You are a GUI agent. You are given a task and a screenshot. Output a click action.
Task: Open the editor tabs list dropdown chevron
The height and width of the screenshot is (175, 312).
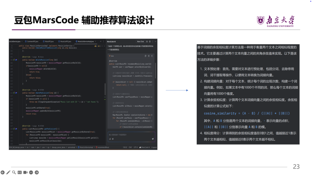(101, 41)
